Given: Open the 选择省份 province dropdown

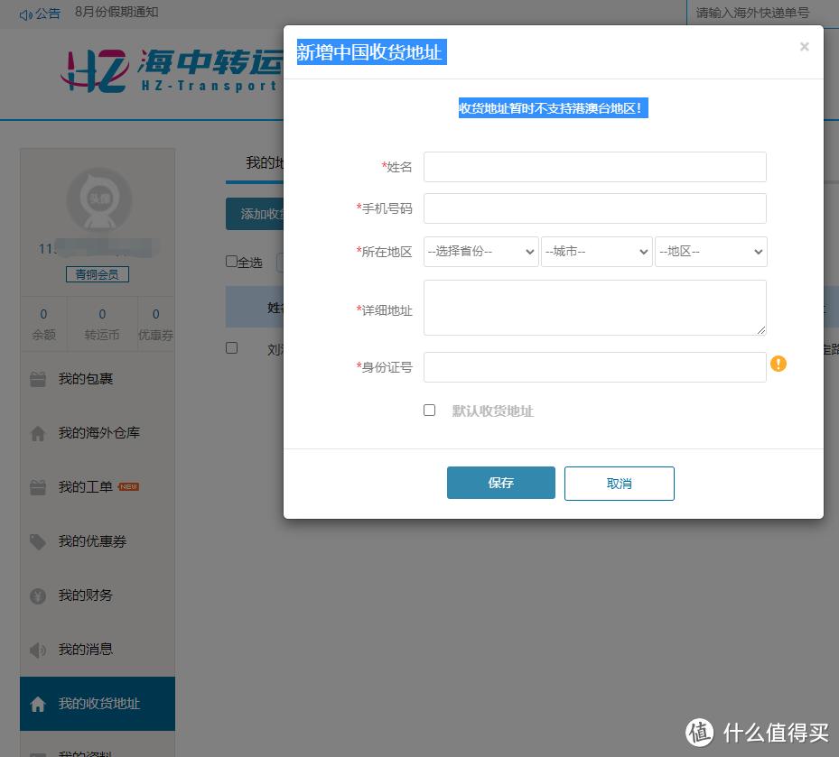Looking at the screenshot, I should (480, 252).
